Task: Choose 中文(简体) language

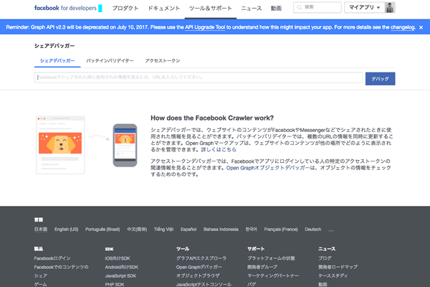Action: (137, 230)
